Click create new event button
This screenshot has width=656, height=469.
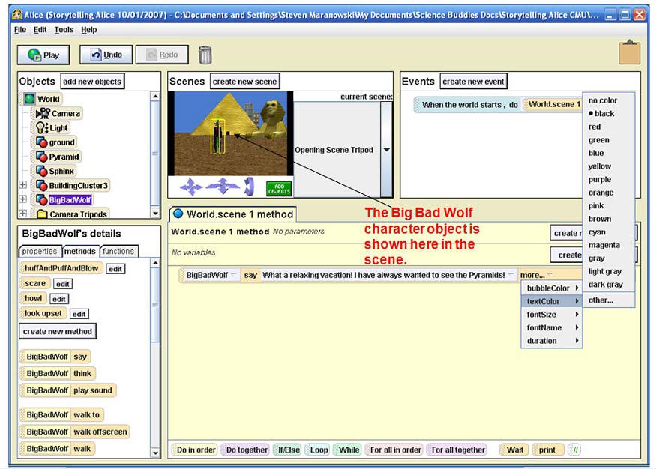click(473, 82)
